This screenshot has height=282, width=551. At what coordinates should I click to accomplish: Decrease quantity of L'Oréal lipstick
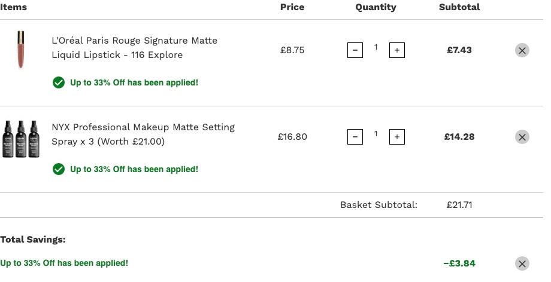[355, 50]
